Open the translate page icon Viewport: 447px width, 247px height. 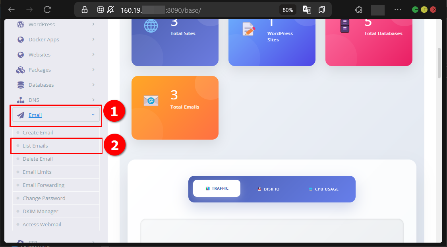307,10
